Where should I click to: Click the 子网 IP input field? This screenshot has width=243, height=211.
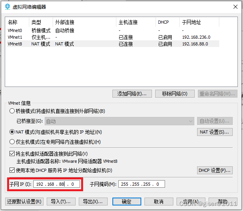coord(57,184)
